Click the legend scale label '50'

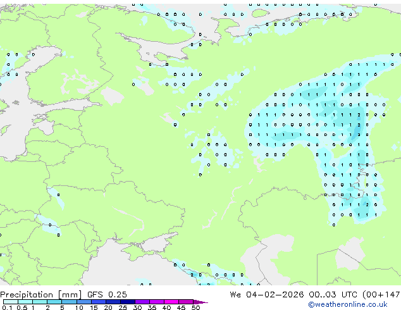click(x=195, y=307)
